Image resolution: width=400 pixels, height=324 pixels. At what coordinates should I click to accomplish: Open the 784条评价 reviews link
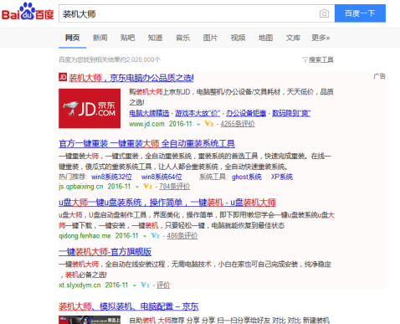tap(175, 186)
